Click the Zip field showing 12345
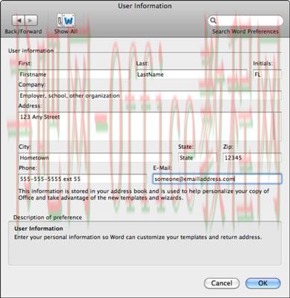 [x=252, y=158]
